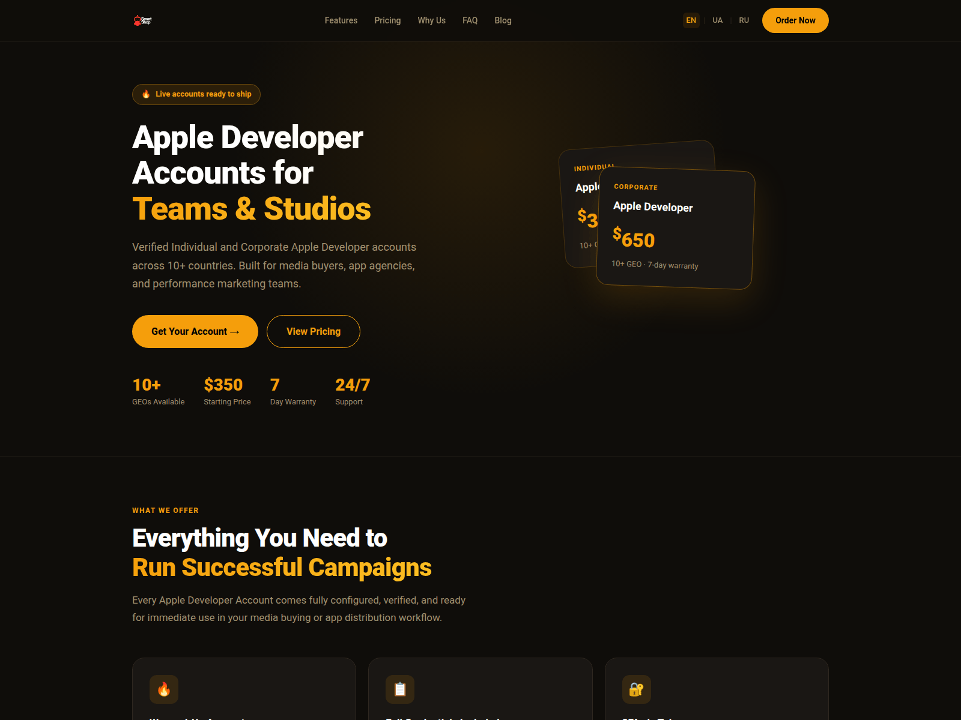This screenshot has height=720, width=961.
Task: Click the WHAT WE OFFER label
Action: click(x=165, y=511)
